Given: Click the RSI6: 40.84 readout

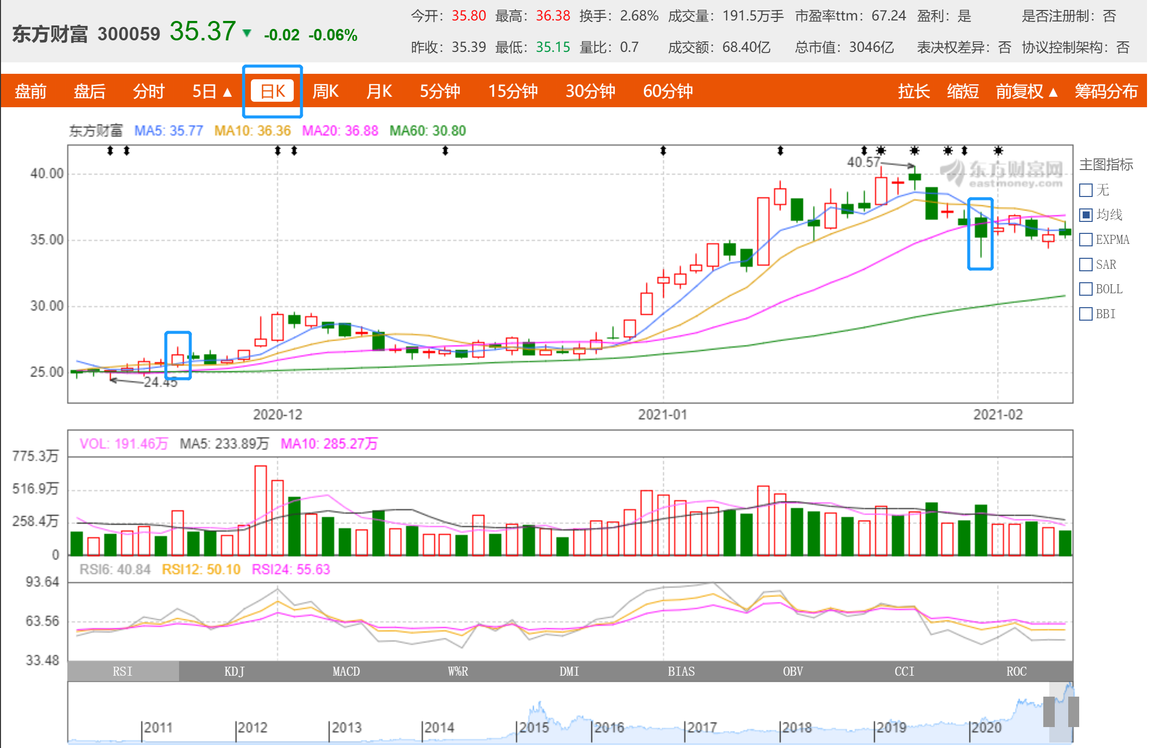Looking at the screenshot, I should click(x=115, y=569).
